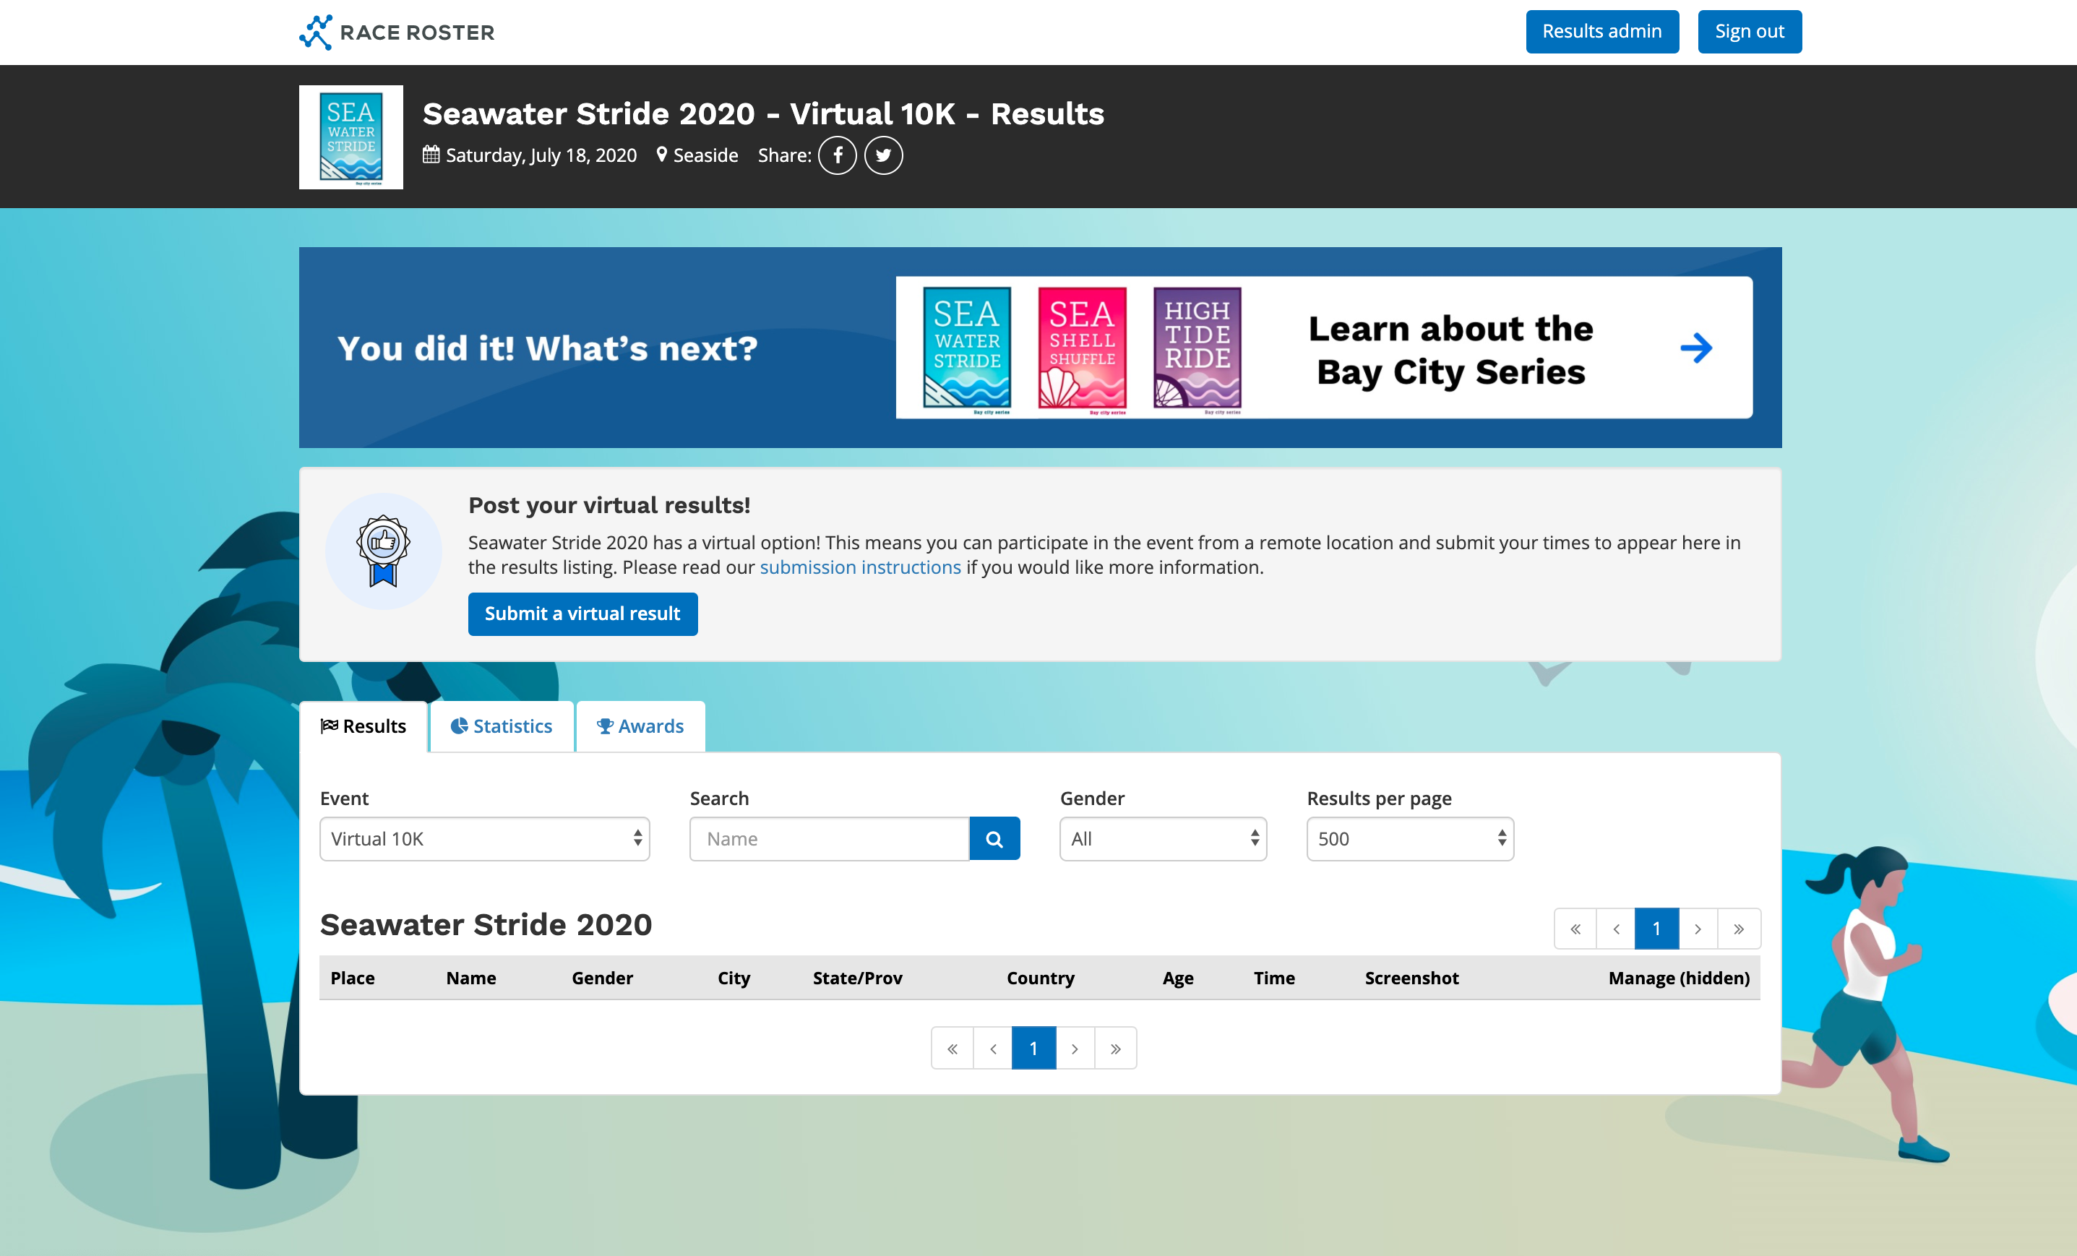The image size is (2077, 1256).
Task: Click the Race Roster logo
Action: point(397,32)
